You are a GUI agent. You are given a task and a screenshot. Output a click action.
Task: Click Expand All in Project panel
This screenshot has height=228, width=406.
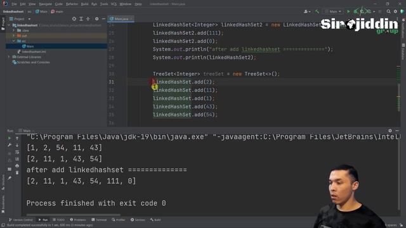[x=81, y=19]
